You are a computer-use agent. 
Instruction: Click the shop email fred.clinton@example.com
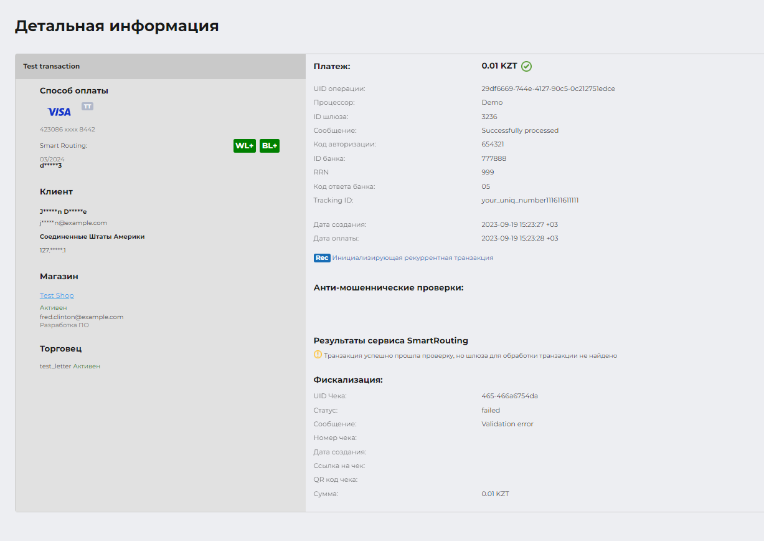[x=82, y=317]
